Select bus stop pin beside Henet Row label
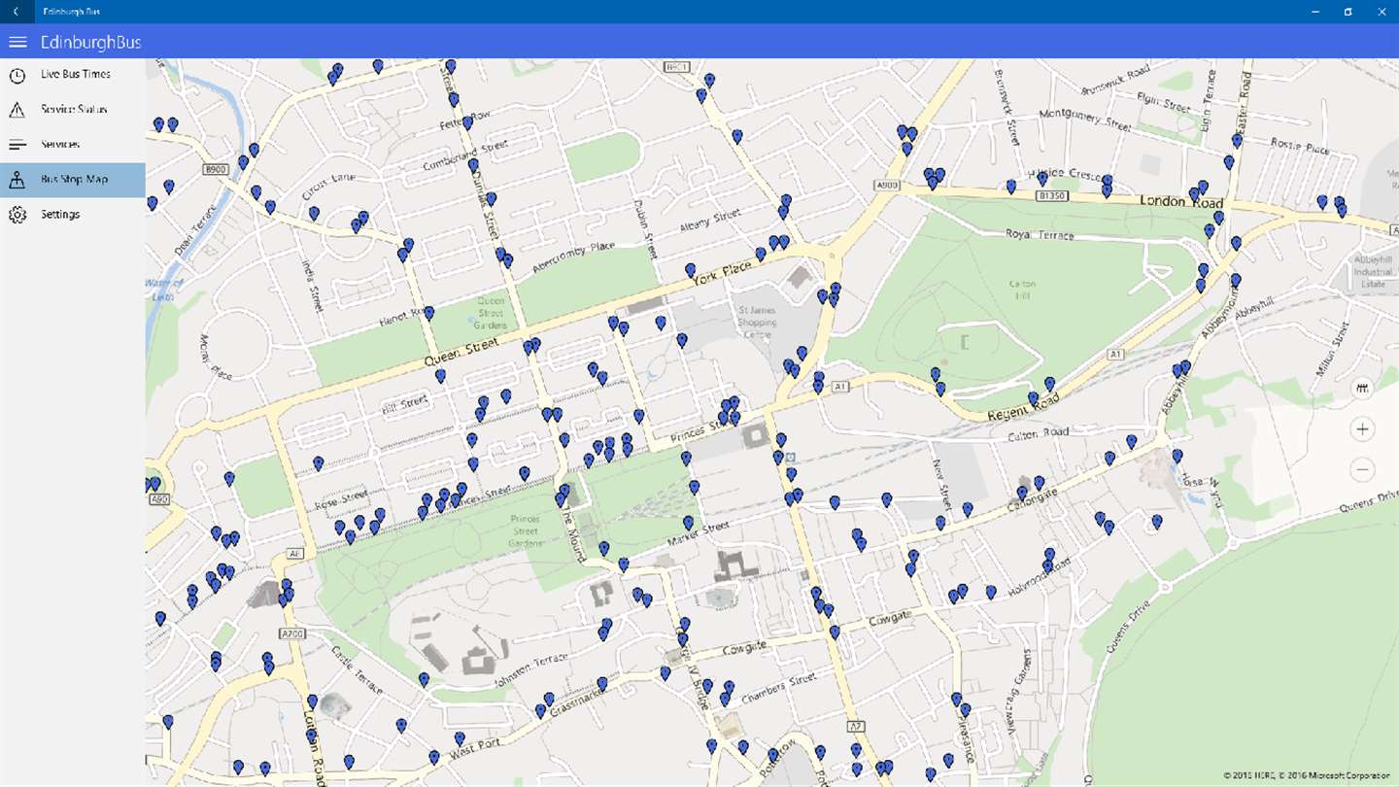This screenshot has height=787, width=1399. click(x=428, y=313)
